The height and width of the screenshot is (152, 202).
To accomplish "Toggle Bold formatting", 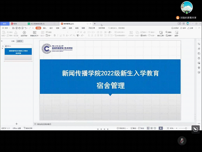I will (55, 35).
